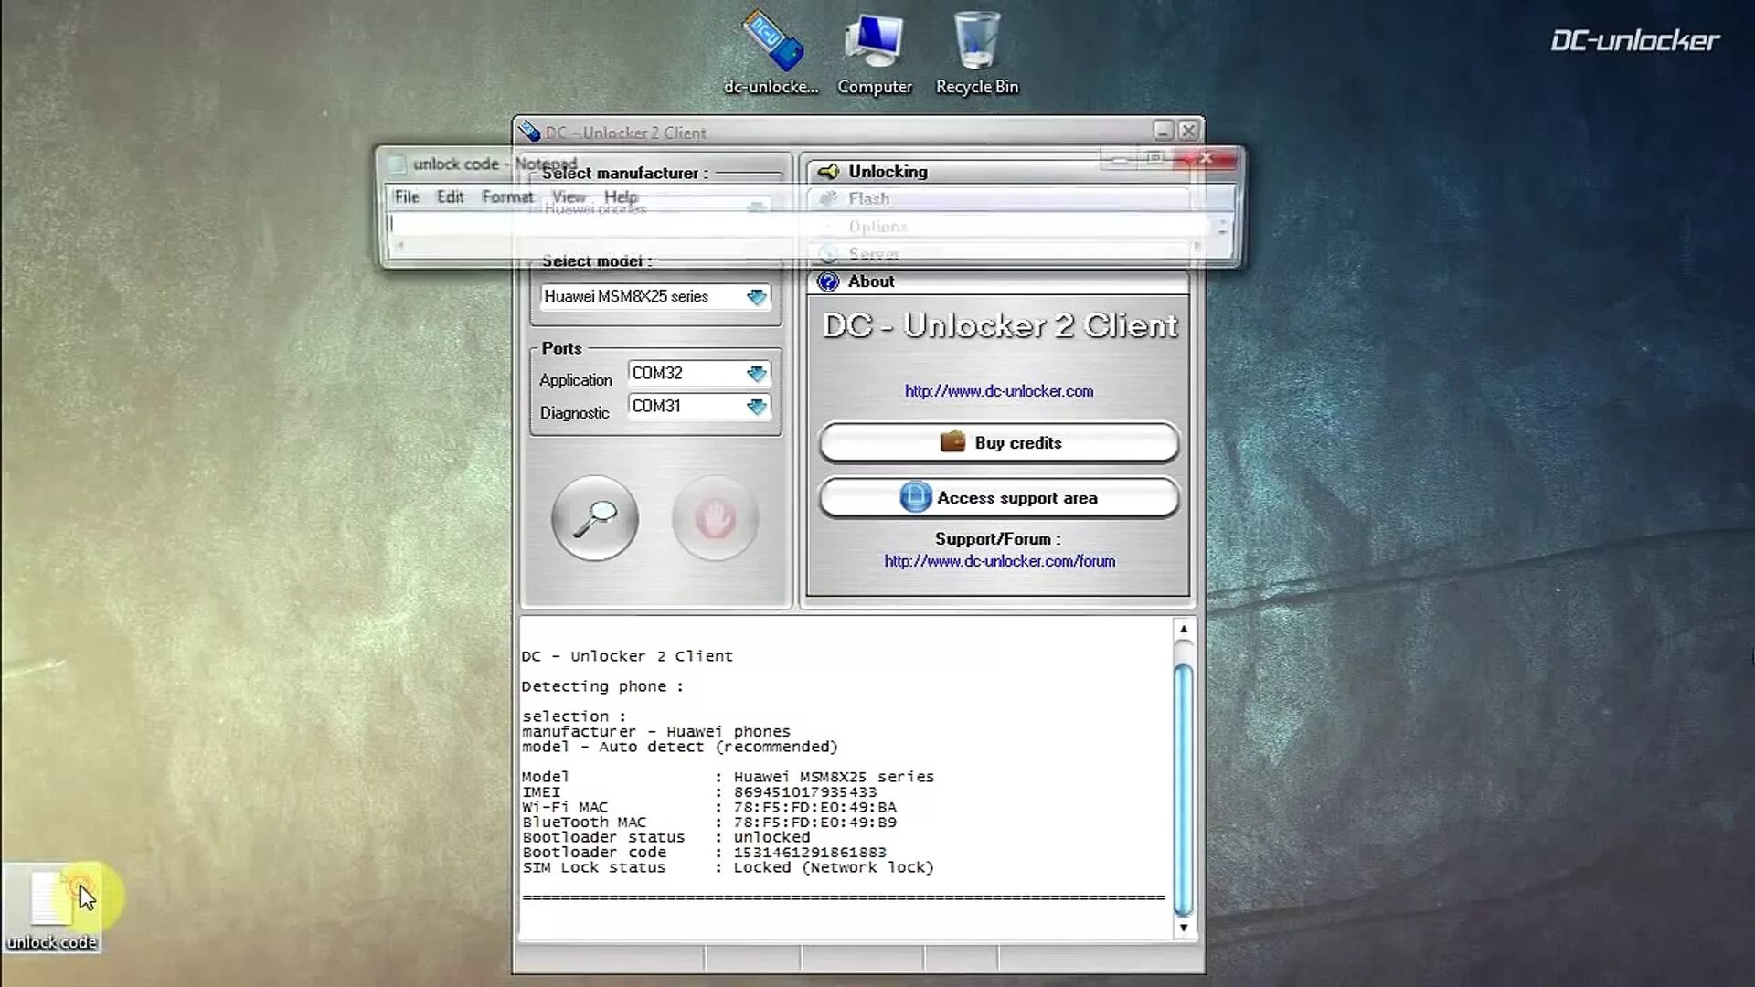1755x987 pixels.
Task: Open the Format menu in Notepad
Action: click(x=506, y=196)
